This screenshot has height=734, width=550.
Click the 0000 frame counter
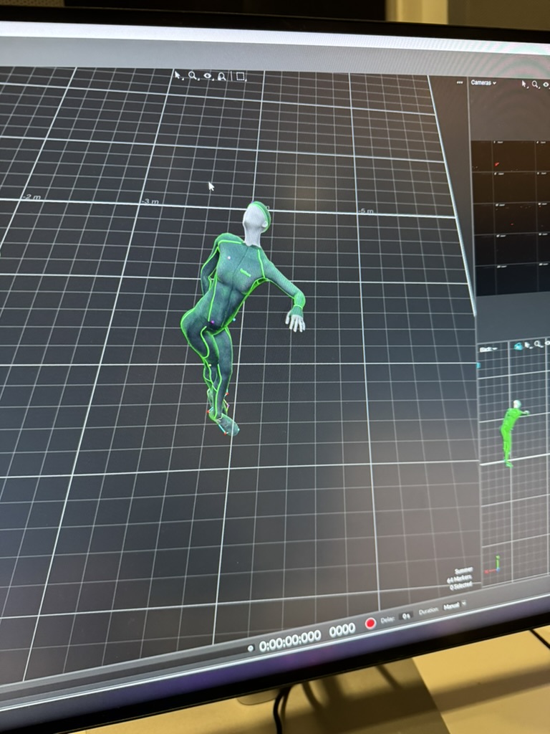pos(342,630)
